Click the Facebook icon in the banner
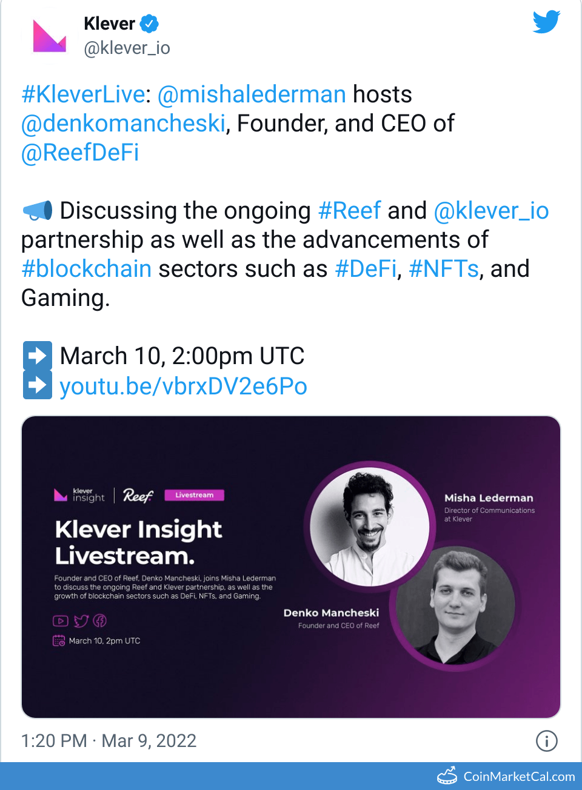Screen dimensions: 582x790 (99, 621)
